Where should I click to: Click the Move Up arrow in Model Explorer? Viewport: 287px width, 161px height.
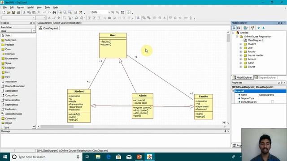[x=259, y=28]
